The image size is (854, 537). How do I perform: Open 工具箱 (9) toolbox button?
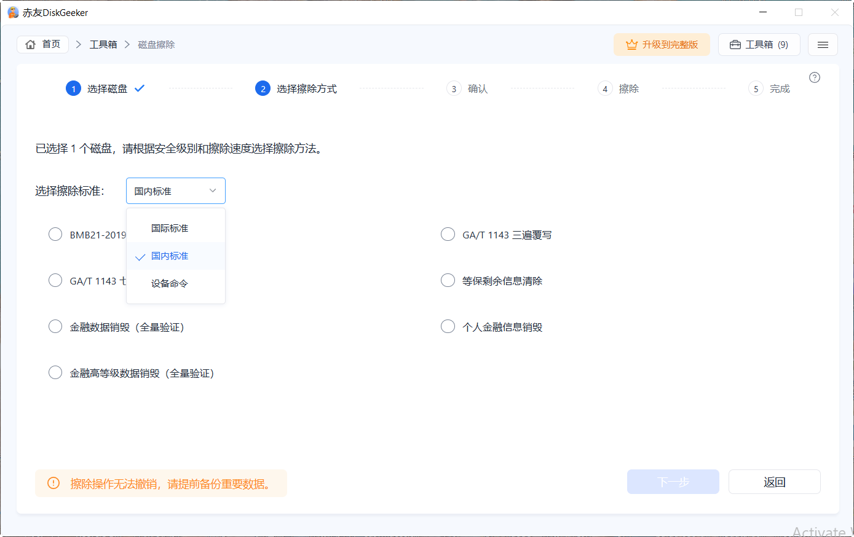tap(759, 45)
